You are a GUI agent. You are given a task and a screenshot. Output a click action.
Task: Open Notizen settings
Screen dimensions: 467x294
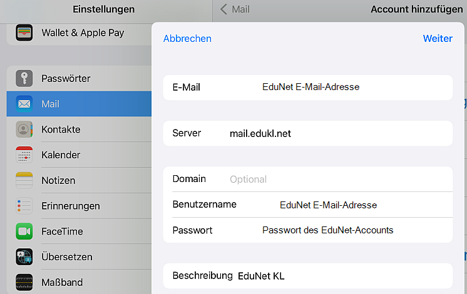[x=79, y=180]
